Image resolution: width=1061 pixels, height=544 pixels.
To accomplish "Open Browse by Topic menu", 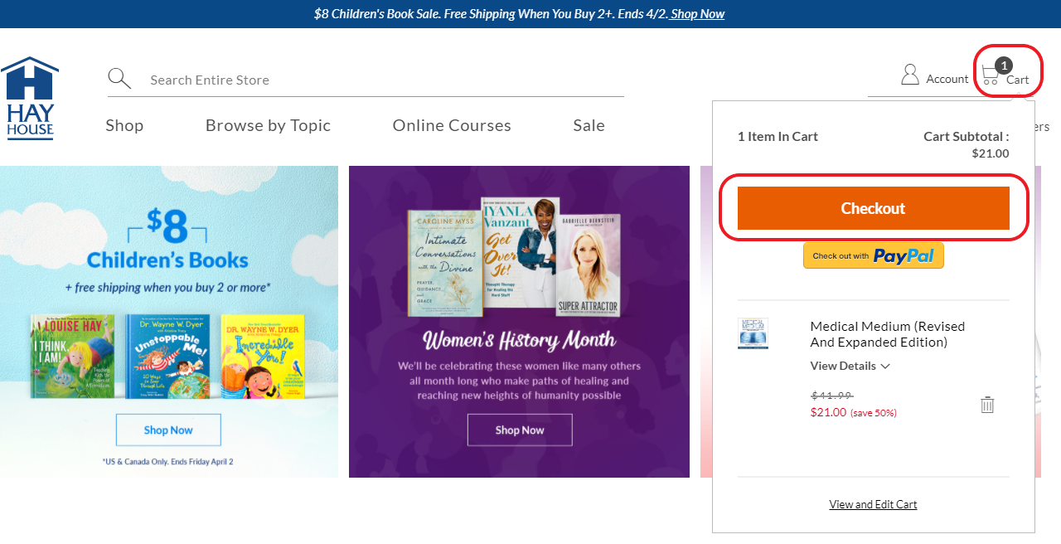I will pos(268,125).
